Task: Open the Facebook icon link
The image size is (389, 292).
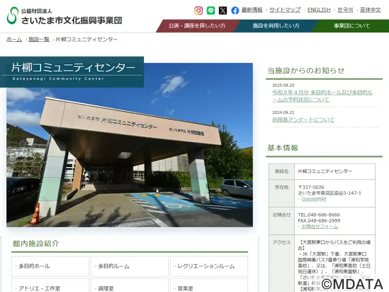Action: click(x=235, y=10)
